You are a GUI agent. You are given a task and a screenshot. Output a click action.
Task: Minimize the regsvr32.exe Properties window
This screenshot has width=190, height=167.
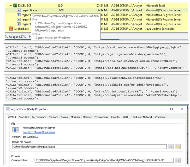161,109
